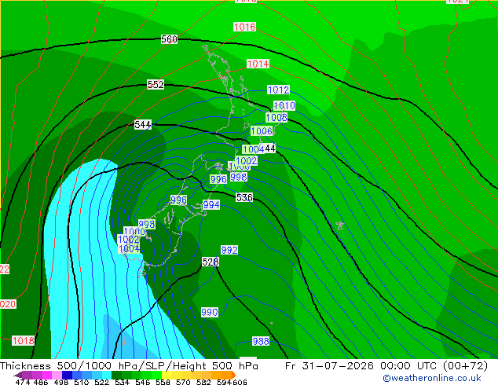Click the legend value 582
The height and width of the screenshot is (385, 498).
(203, 382)
